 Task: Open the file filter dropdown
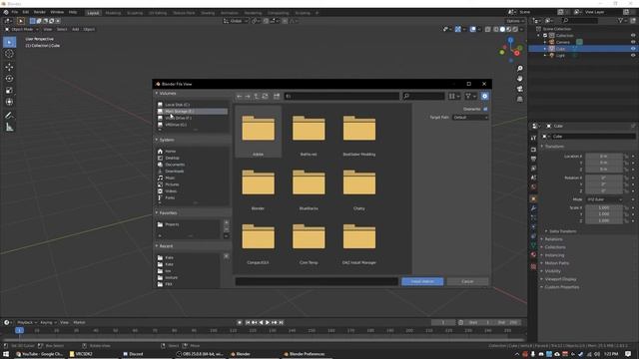pos(470,96)
